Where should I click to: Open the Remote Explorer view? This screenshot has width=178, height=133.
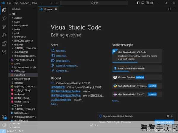(4, 52)
